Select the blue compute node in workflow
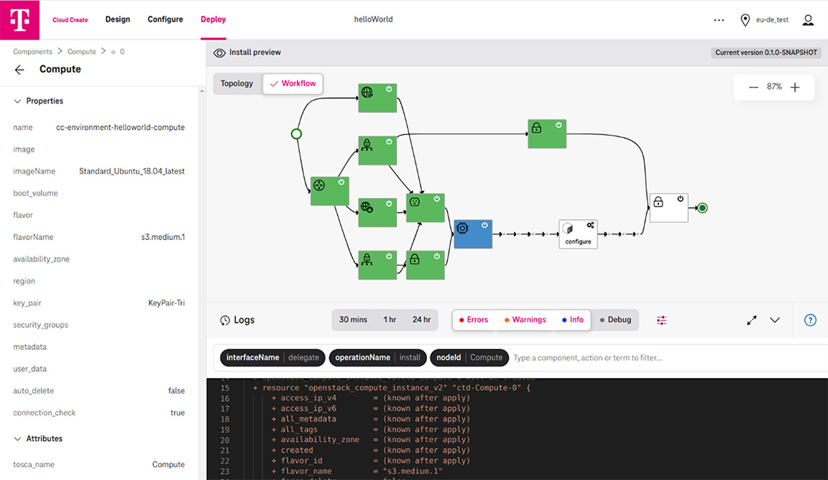This screenshot has height=480, width=828. tap(472, 234)
